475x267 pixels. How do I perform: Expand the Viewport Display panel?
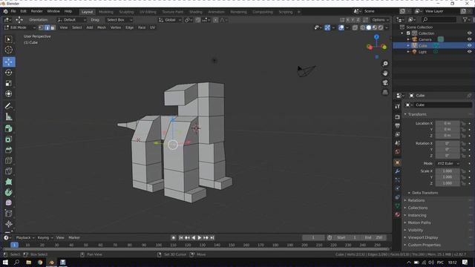(x=422, y=237)
